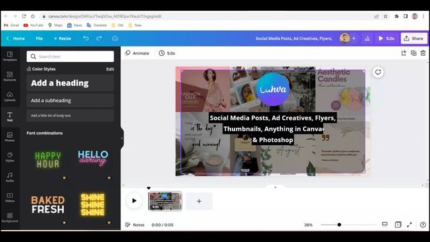430x242 pixels.
Task: Click Add a heading
Action: pos(71,83)
